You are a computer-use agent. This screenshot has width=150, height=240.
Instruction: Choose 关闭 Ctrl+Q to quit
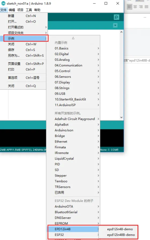[23, 86]
